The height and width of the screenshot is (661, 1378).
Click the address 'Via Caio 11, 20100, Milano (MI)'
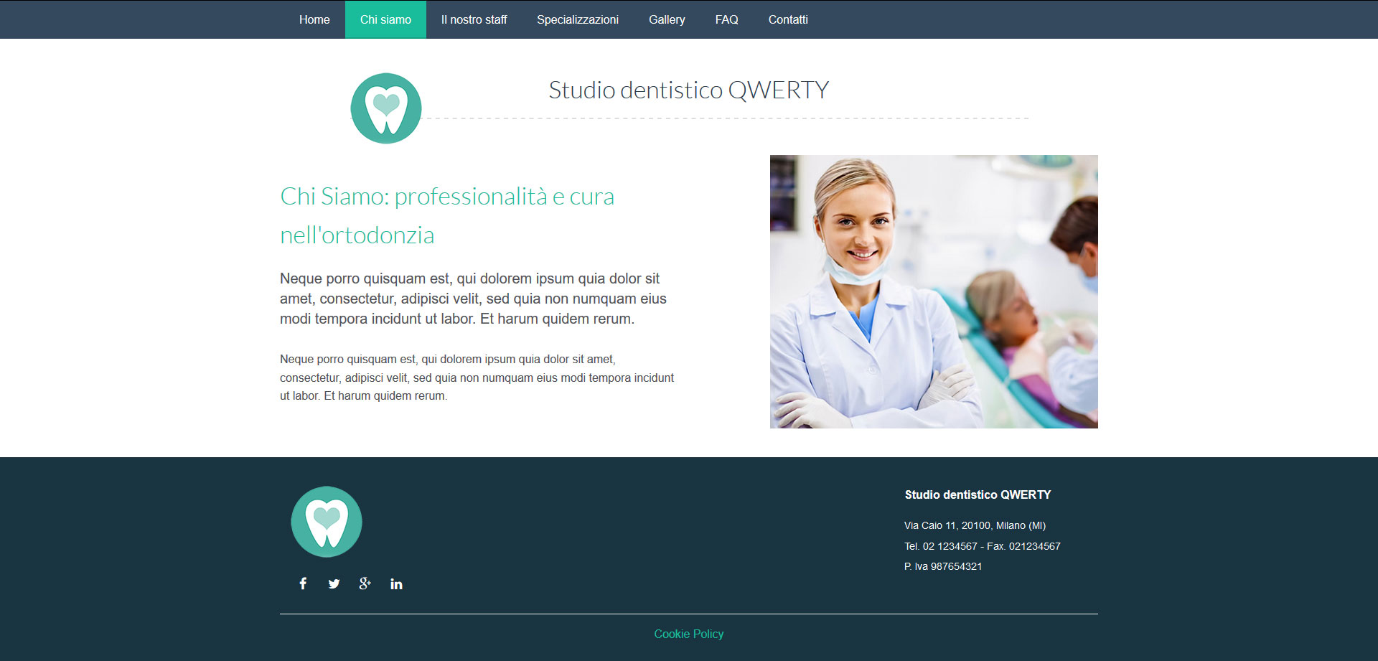tap(975, 525)
